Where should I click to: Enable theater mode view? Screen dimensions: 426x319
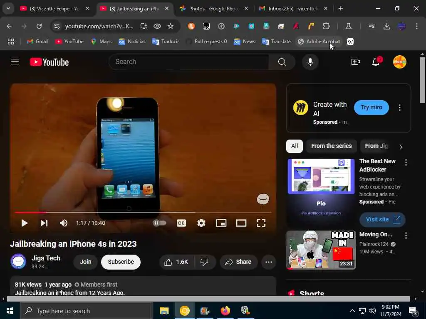[x=241, y=223]
